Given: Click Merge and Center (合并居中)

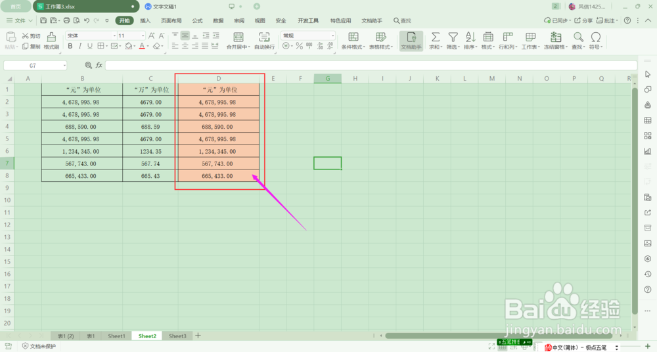Looking at the screenshot, I should pyautogui.click(x=238, y=41).
